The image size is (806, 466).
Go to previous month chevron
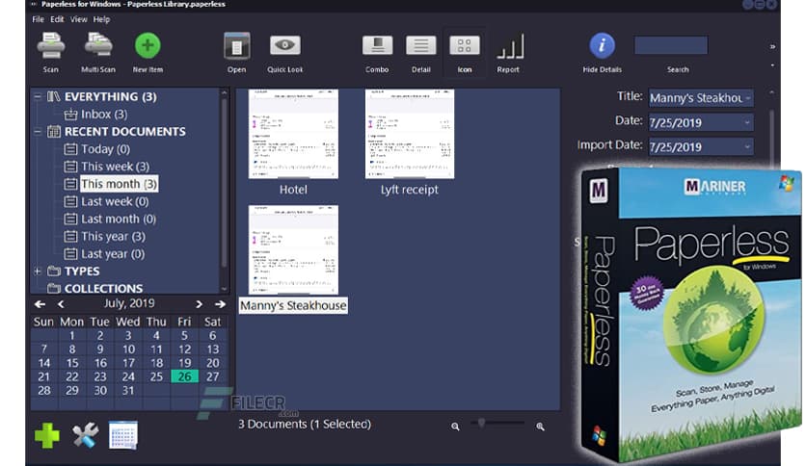61,304
